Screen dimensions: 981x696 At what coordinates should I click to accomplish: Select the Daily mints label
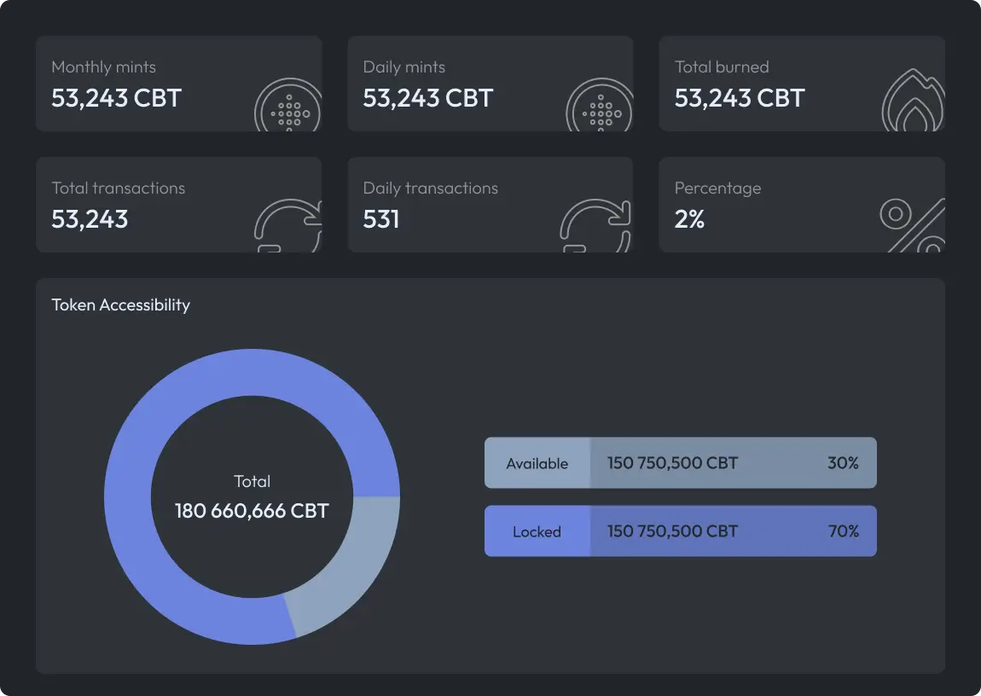tap(404, 67)
